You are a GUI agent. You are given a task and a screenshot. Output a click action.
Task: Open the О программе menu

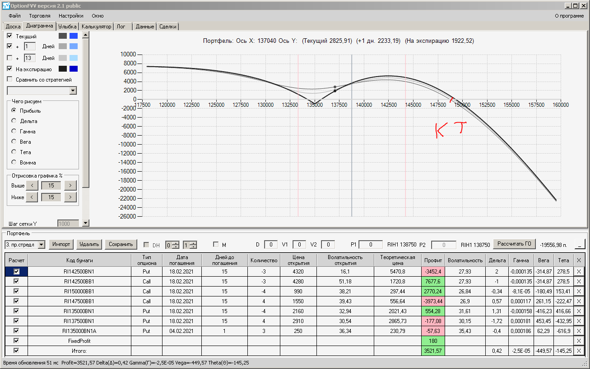[x=569, y=16]
